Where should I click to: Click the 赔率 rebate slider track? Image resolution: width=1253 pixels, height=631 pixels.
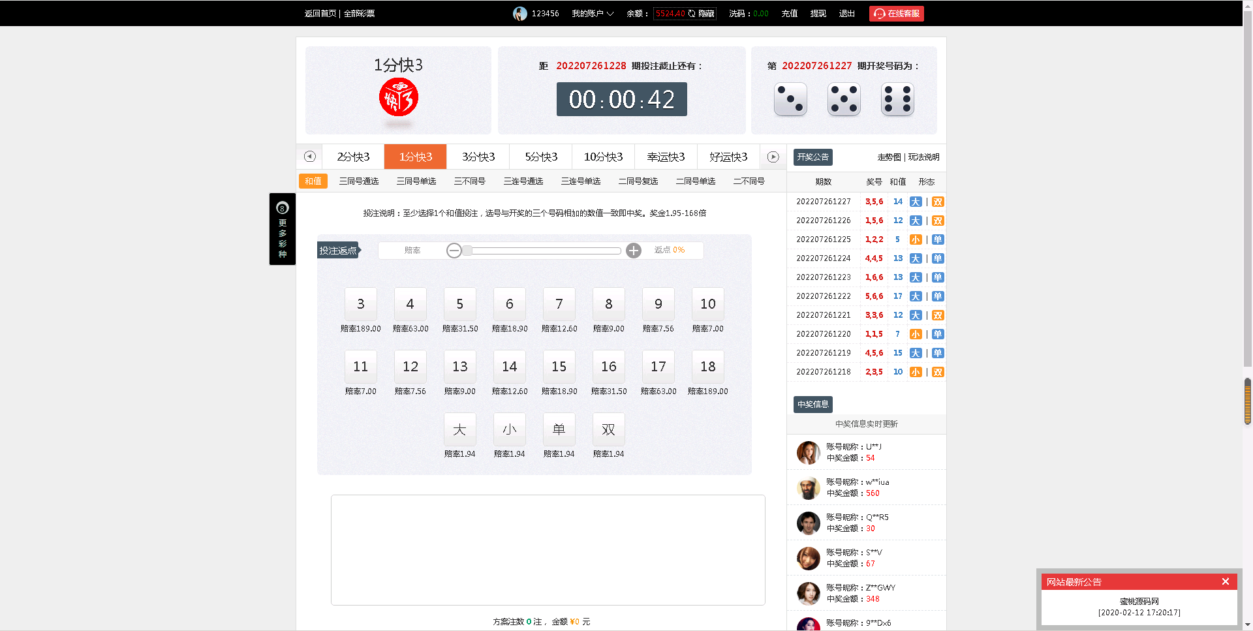[545, 251]
